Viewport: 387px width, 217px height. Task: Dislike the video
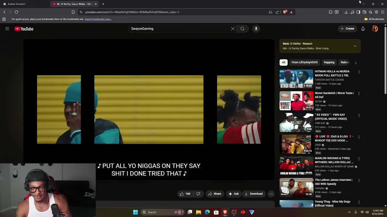coord(198,194)
